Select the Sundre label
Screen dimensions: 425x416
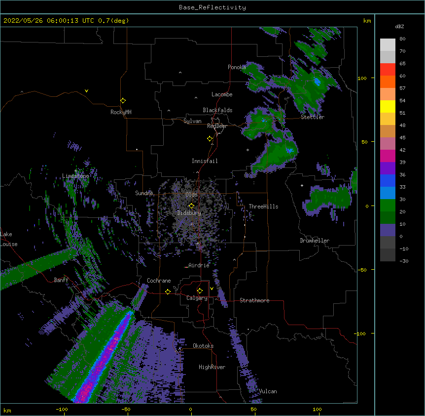tap(144, 193)
